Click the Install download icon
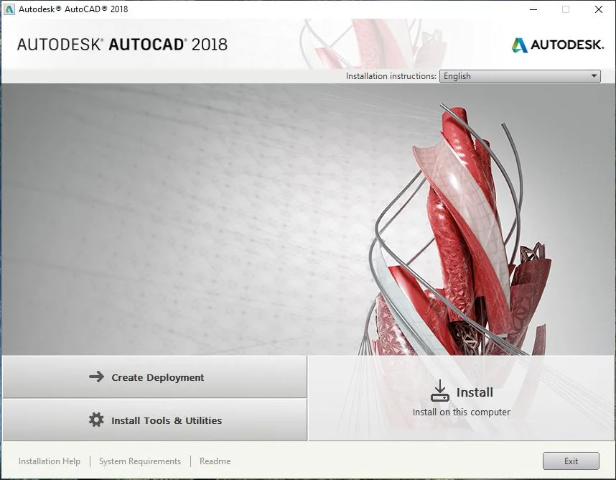 439,391
